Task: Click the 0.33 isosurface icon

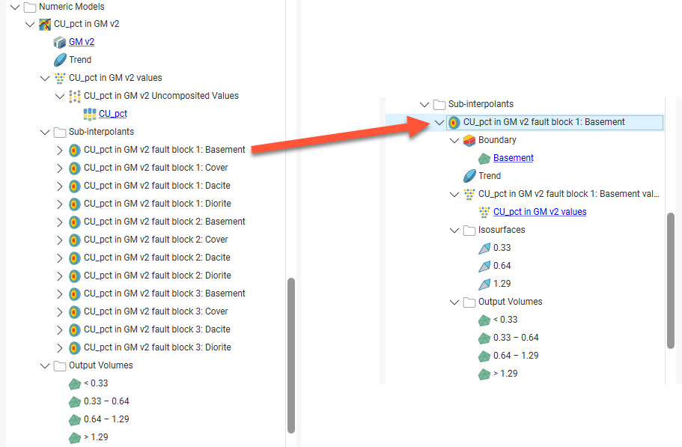Action: [484, 248]
